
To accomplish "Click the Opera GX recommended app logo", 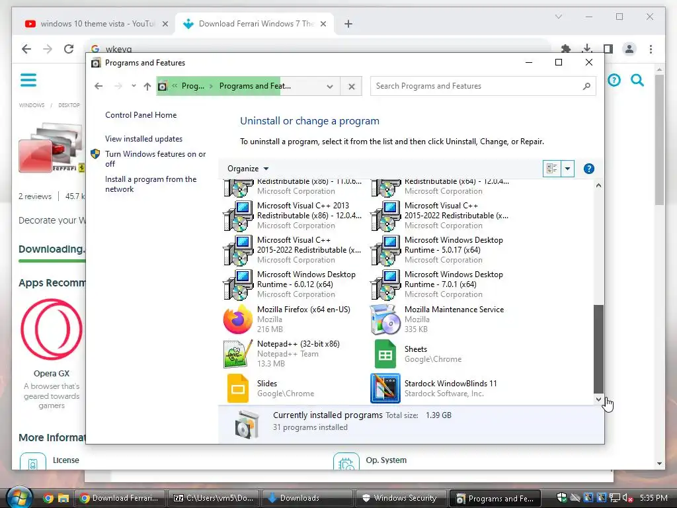I will pos(52,329).
